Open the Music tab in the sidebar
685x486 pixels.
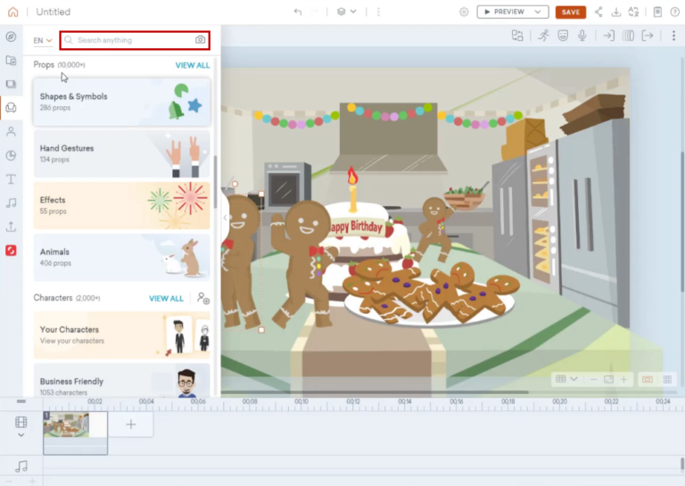click(x=11, y=203)
